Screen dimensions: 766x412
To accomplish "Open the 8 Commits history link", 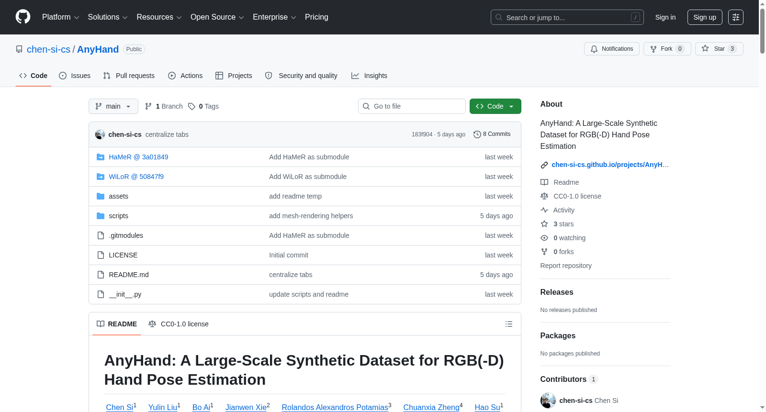I will (x=492, y=134).
